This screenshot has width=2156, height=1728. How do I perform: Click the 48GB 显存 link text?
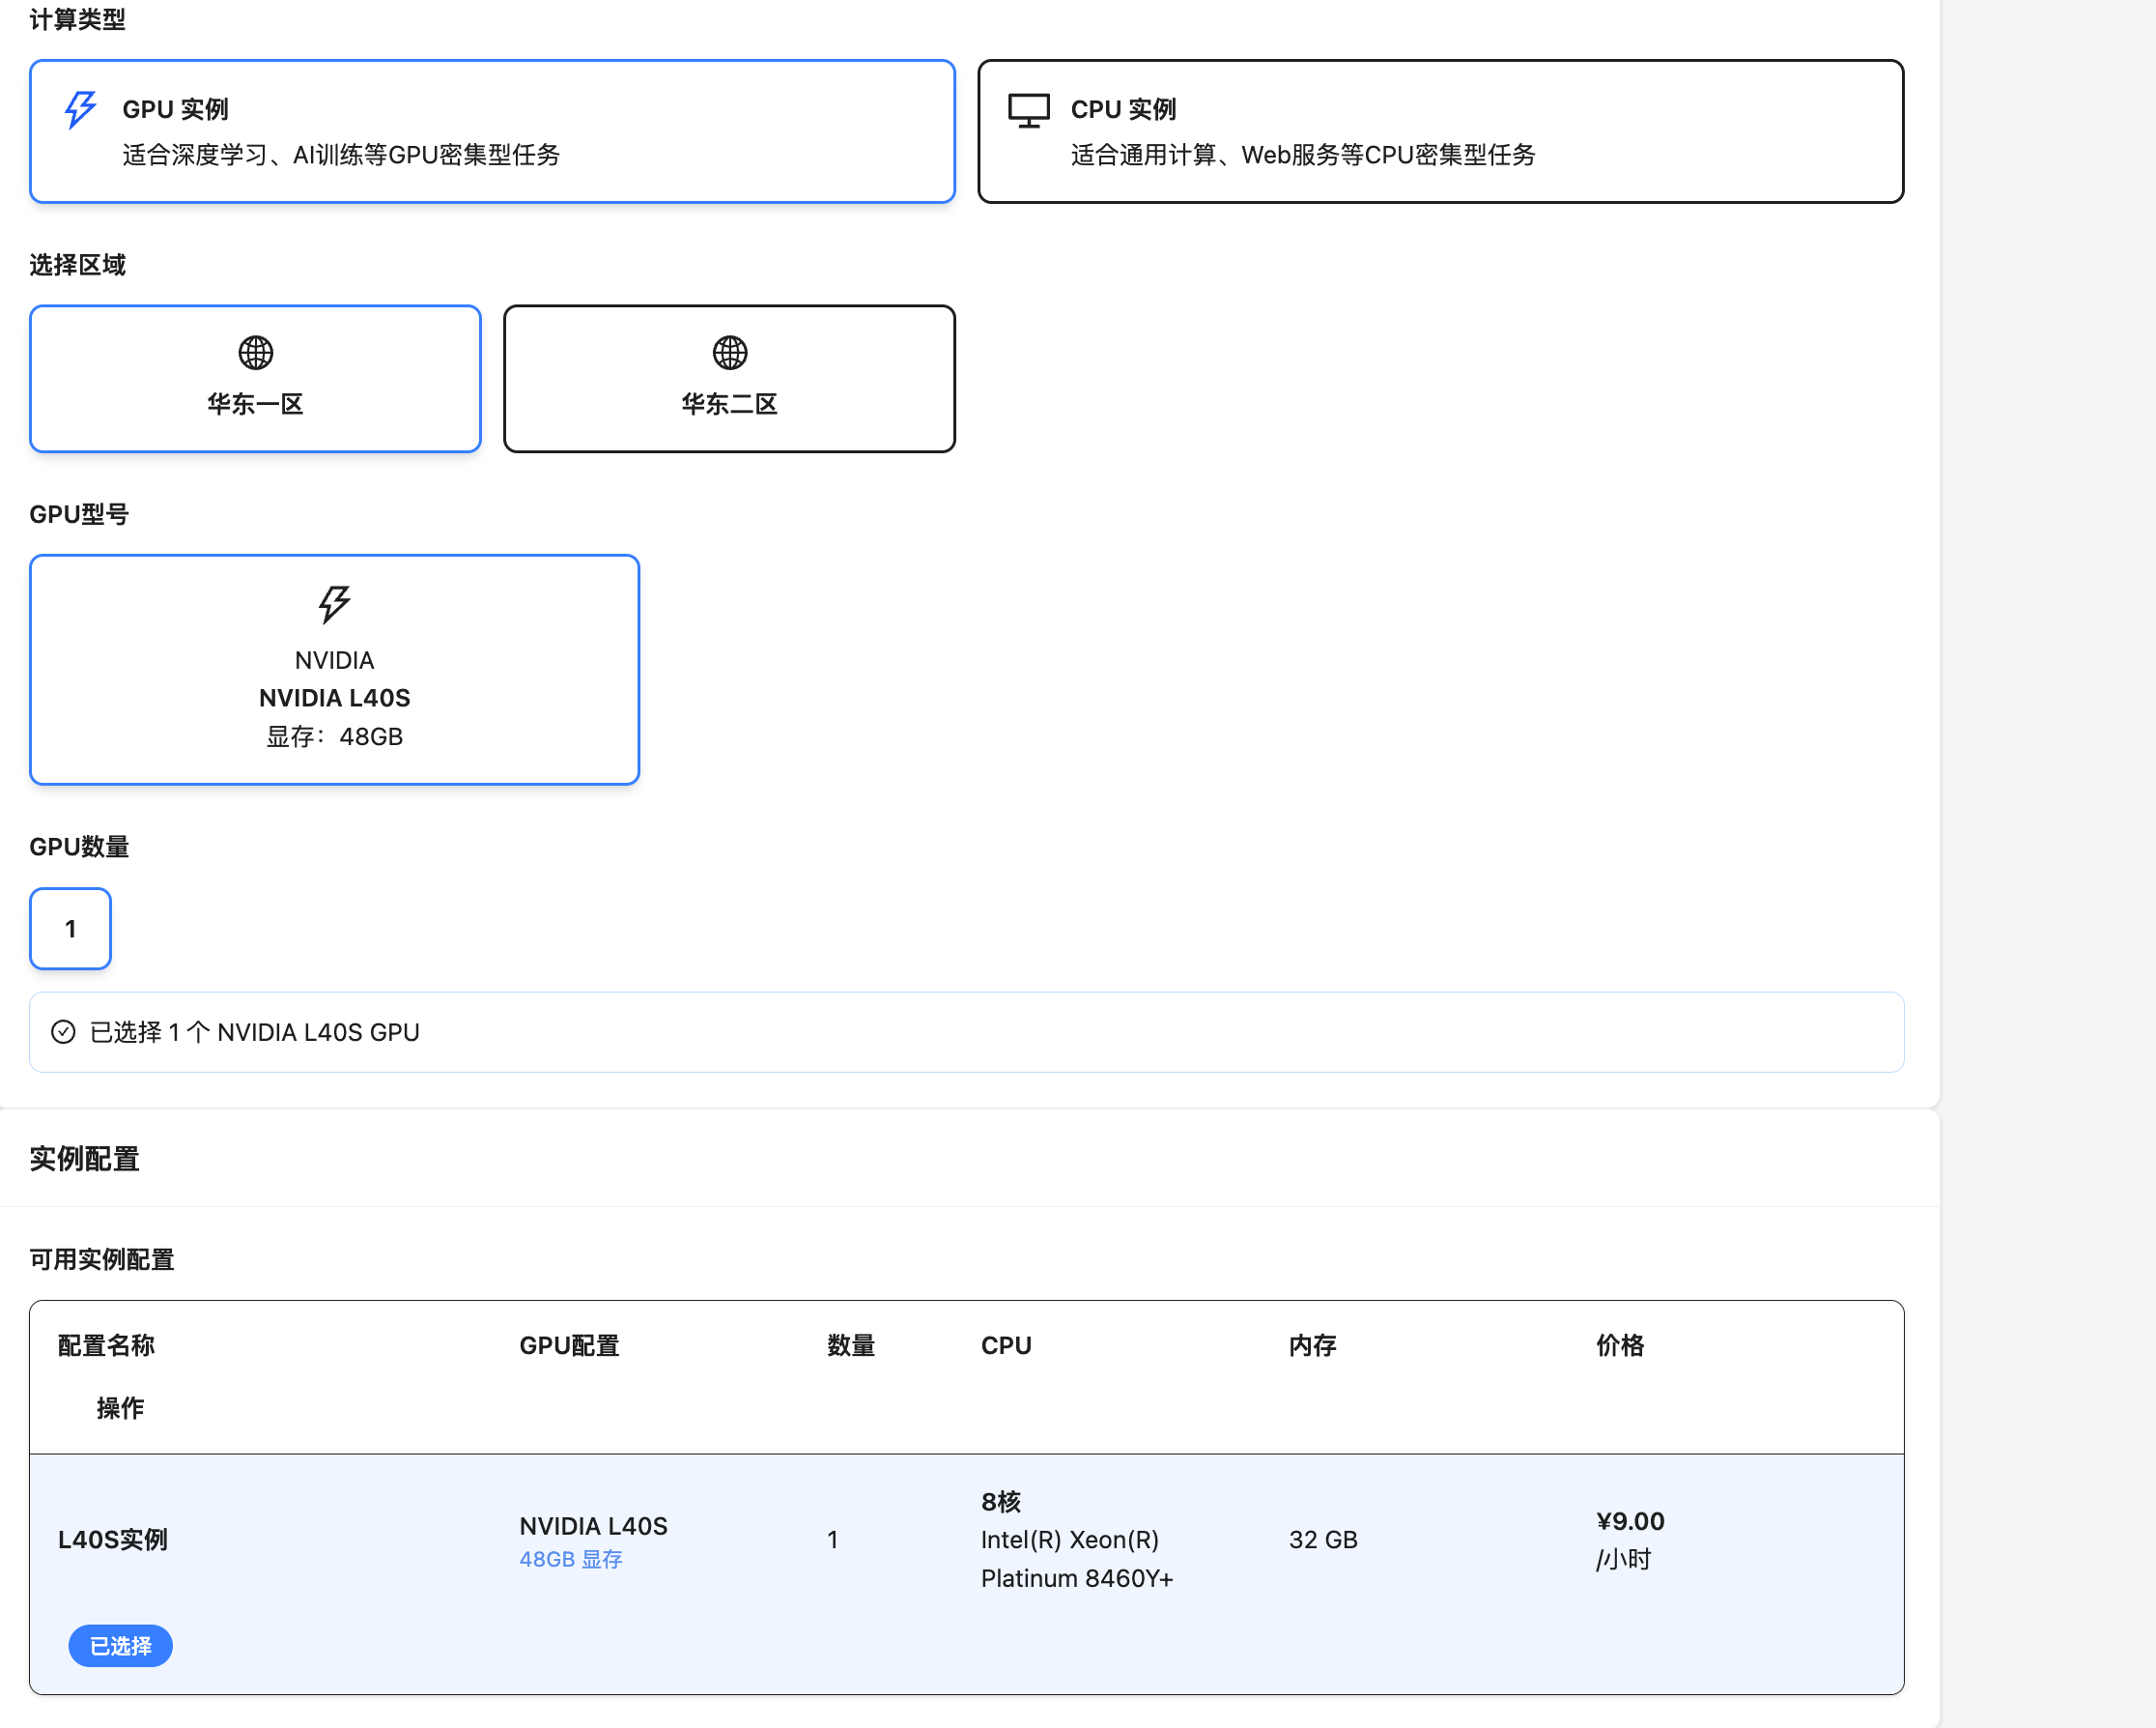[x=570, y=1559]
